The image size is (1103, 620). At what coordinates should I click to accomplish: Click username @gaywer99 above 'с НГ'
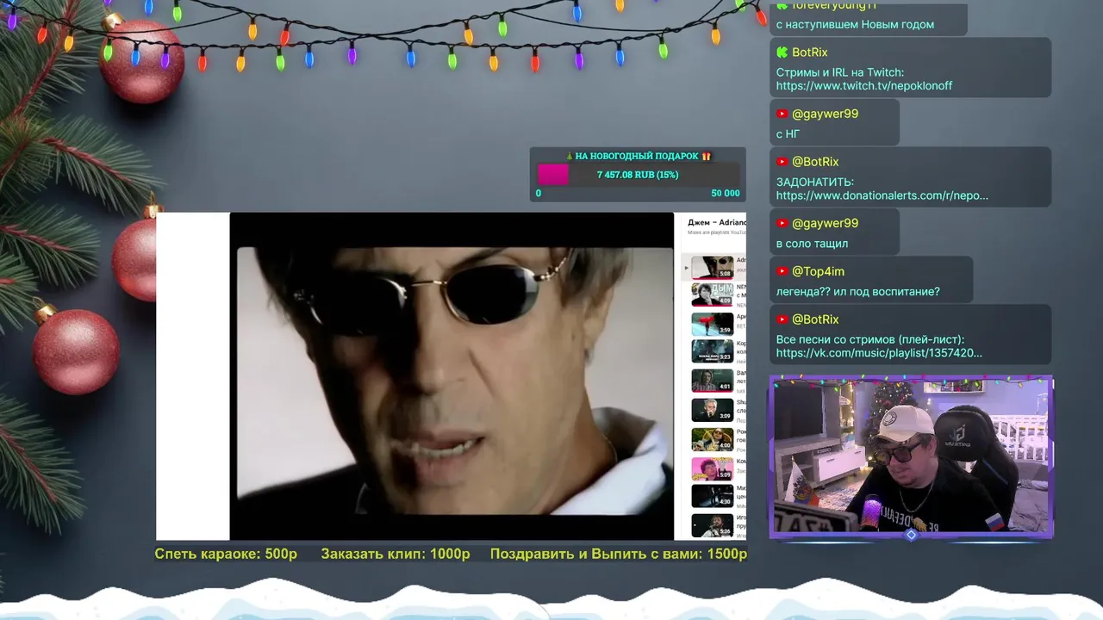tap(826, 114)
